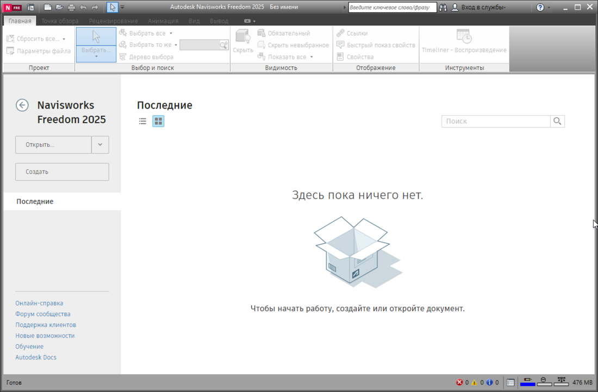Click the workspace icon in quick access toolbar
Image resolution: width=598 pixels, height=392 pixels.
(x=30, y=7)
